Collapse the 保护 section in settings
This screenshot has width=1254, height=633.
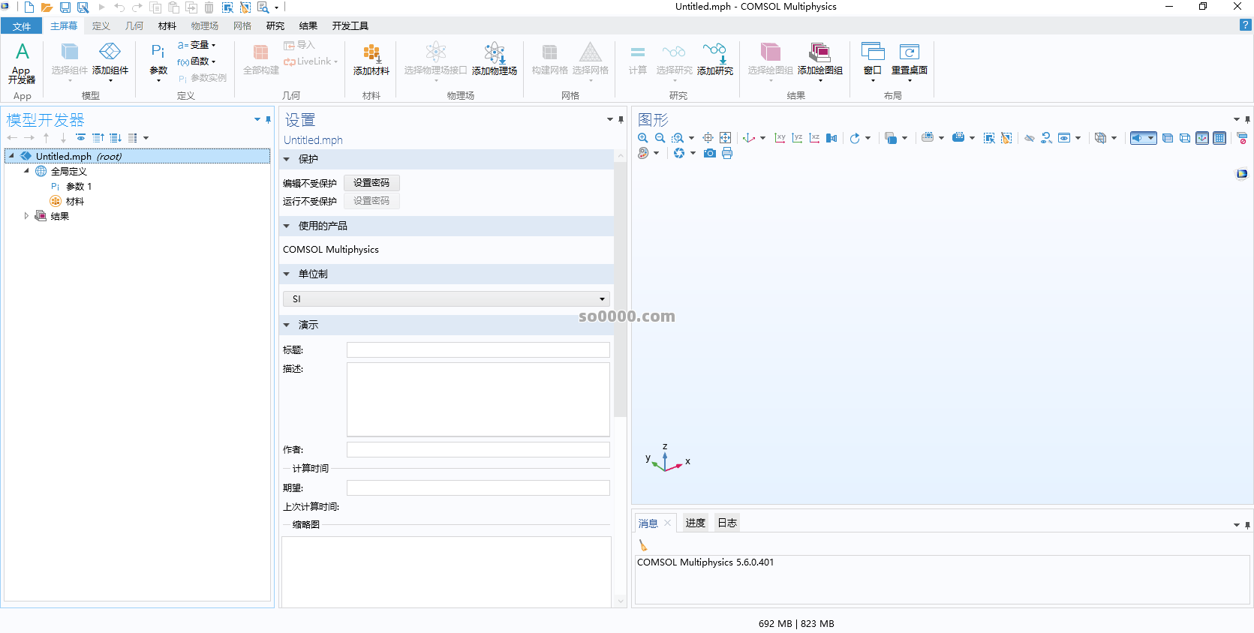coord(287,159)
